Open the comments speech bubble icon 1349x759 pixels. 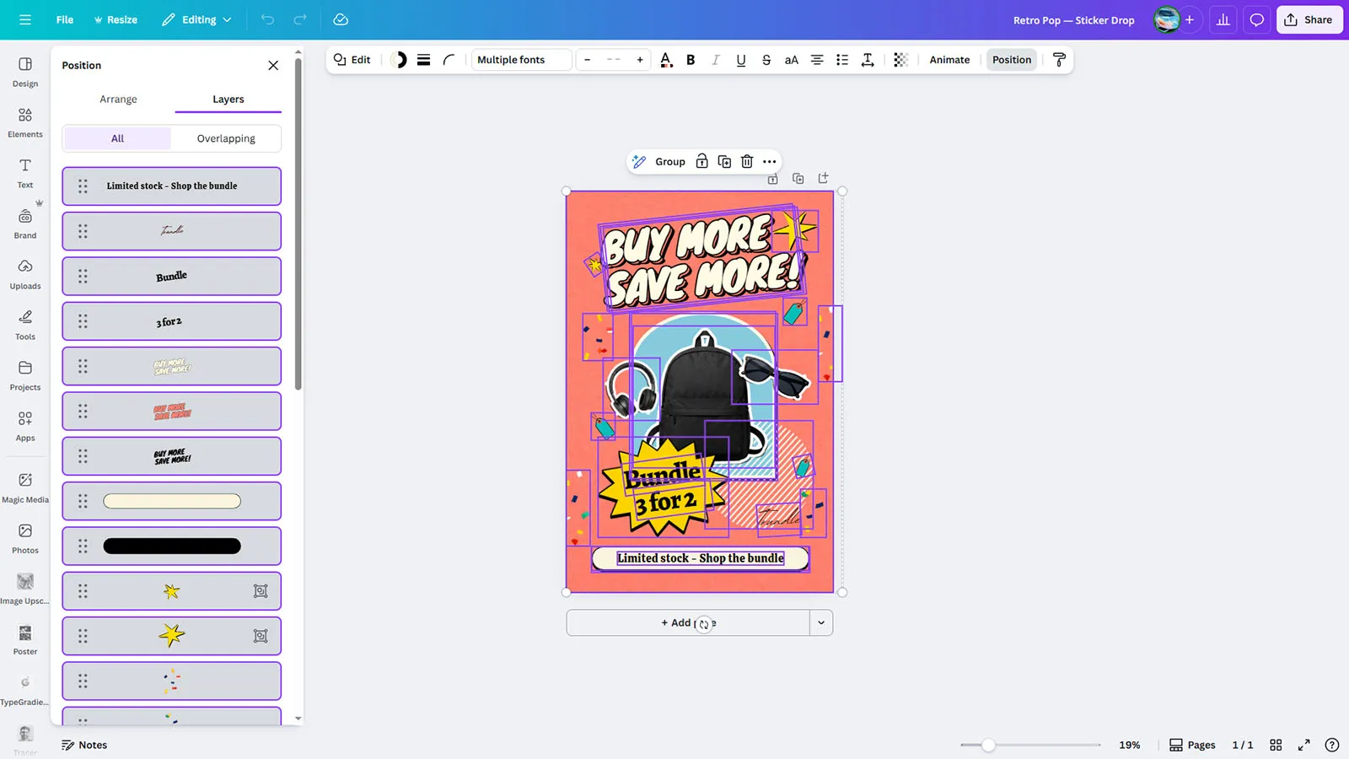(1256, 19)
